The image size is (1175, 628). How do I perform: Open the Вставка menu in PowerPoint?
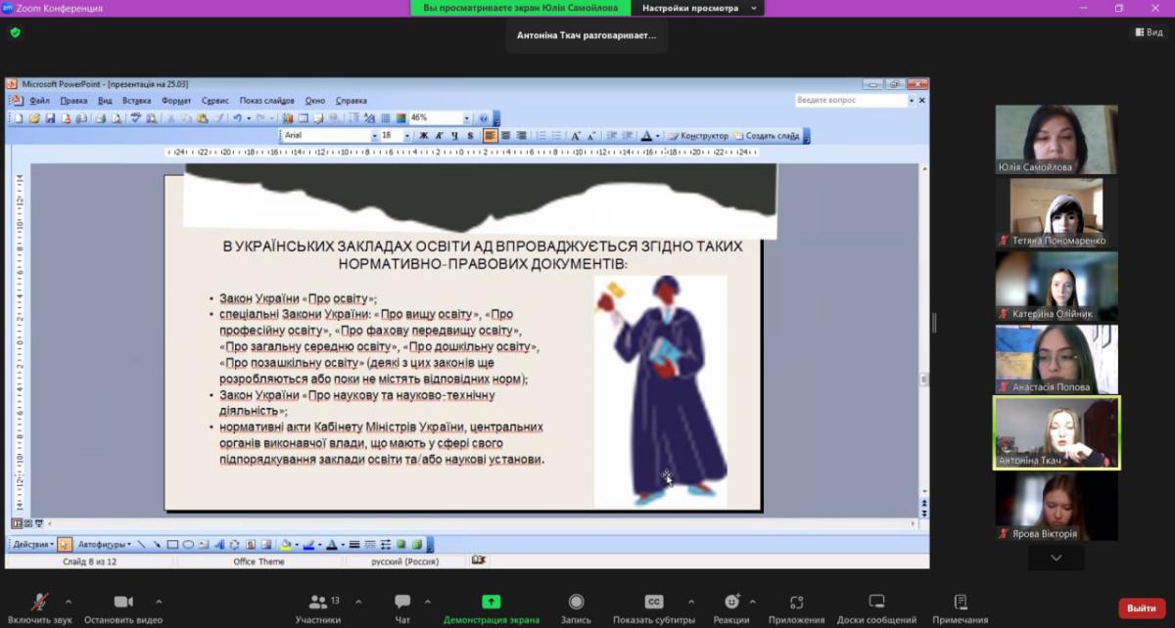pos(136,101)
